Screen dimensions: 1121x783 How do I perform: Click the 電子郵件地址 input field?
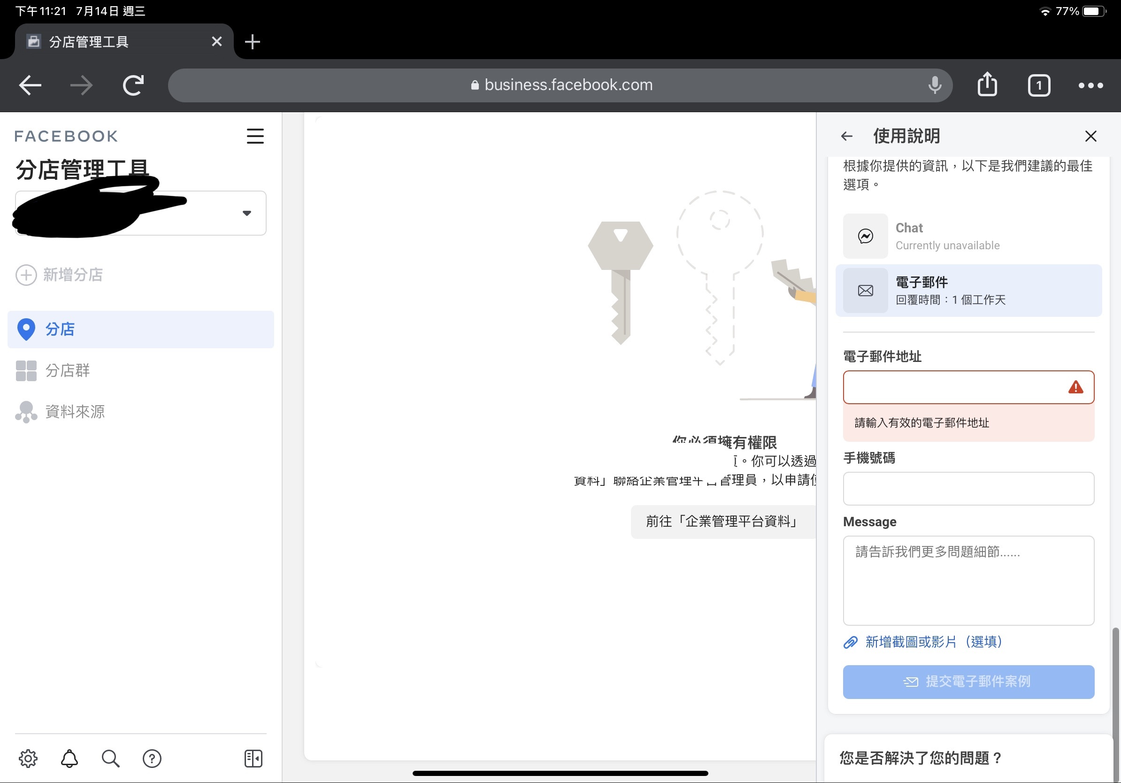(968, 387)
